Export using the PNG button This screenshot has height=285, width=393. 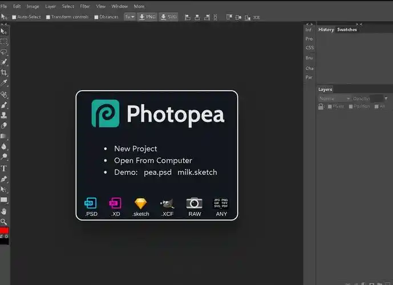pos(147,17)
